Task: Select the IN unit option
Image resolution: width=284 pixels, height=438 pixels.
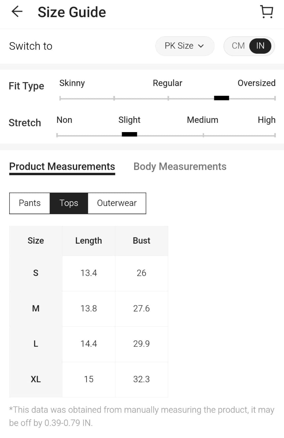Action: point(260,46)
